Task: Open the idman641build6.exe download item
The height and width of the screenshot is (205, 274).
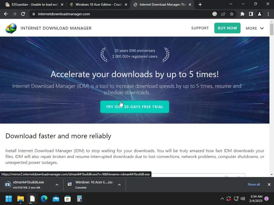Action: pos(28,184)
